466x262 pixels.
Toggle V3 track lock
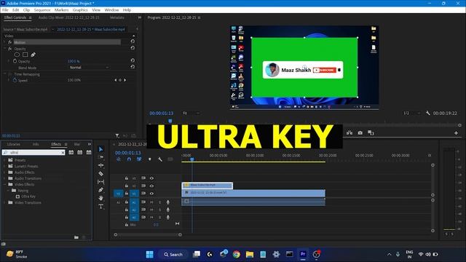click(x=127, y=178)
